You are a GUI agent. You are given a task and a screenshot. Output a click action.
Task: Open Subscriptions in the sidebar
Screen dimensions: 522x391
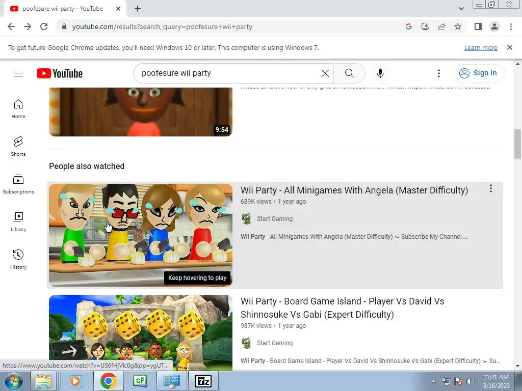[x=18, y=184]
